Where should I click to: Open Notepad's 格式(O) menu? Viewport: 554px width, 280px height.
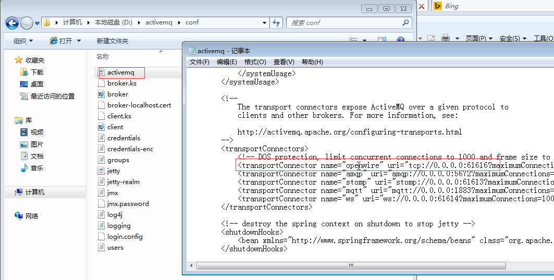pyautogui.click(x=255, y=62)
